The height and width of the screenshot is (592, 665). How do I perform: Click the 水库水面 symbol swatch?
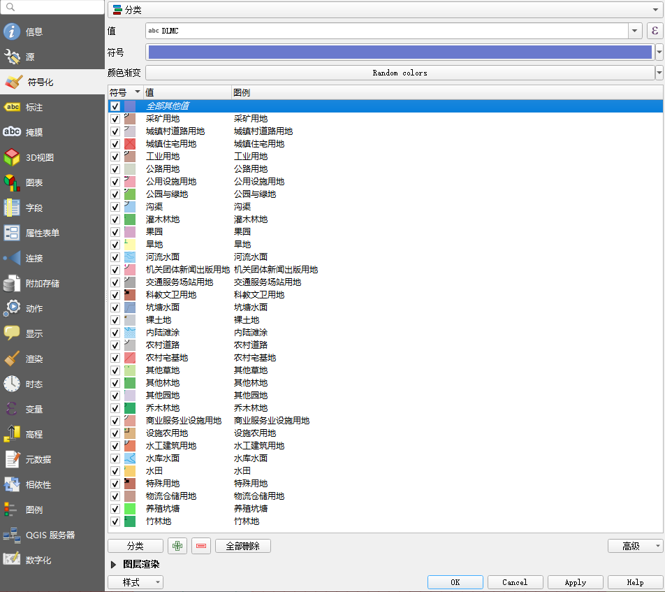[x=130, y=459]
